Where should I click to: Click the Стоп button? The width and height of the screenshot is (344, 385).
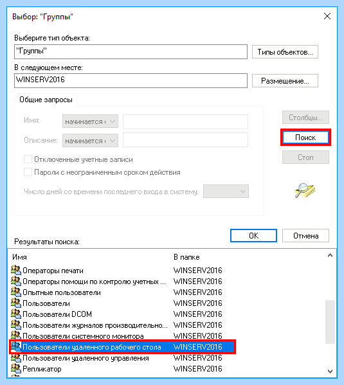305,157
